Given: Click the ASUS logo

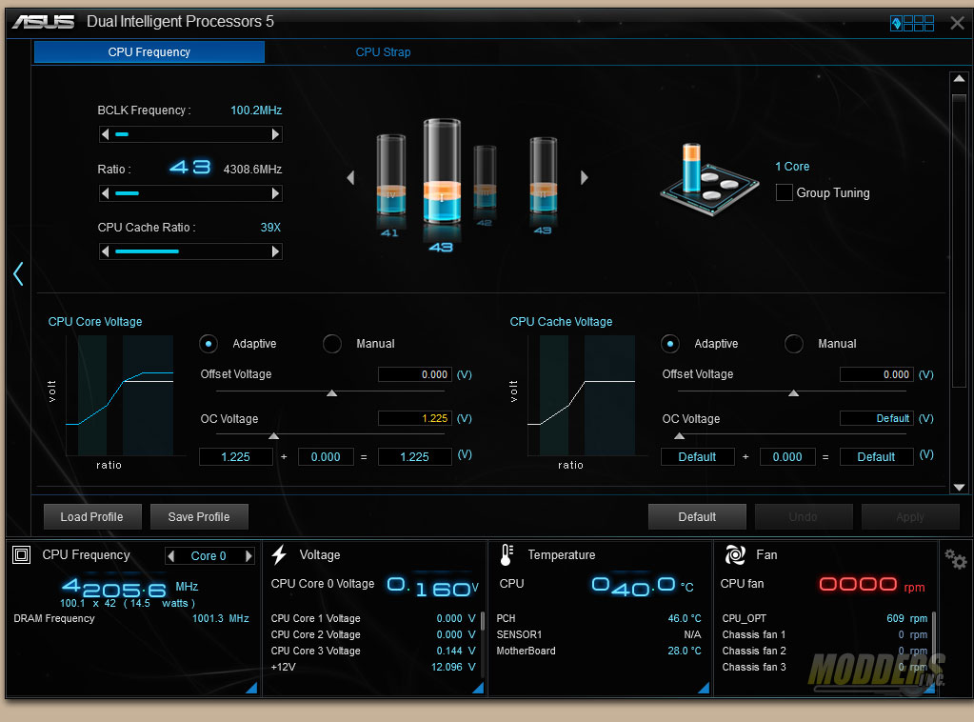Looking at the screenshot, I should point(44,22).
